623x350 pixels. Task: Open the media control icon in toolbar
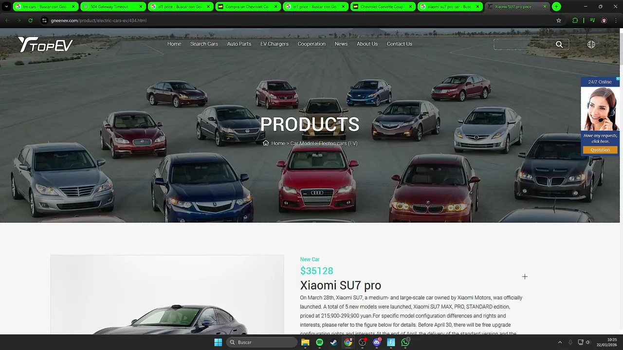pyautogui.click(x=592, y=20)
